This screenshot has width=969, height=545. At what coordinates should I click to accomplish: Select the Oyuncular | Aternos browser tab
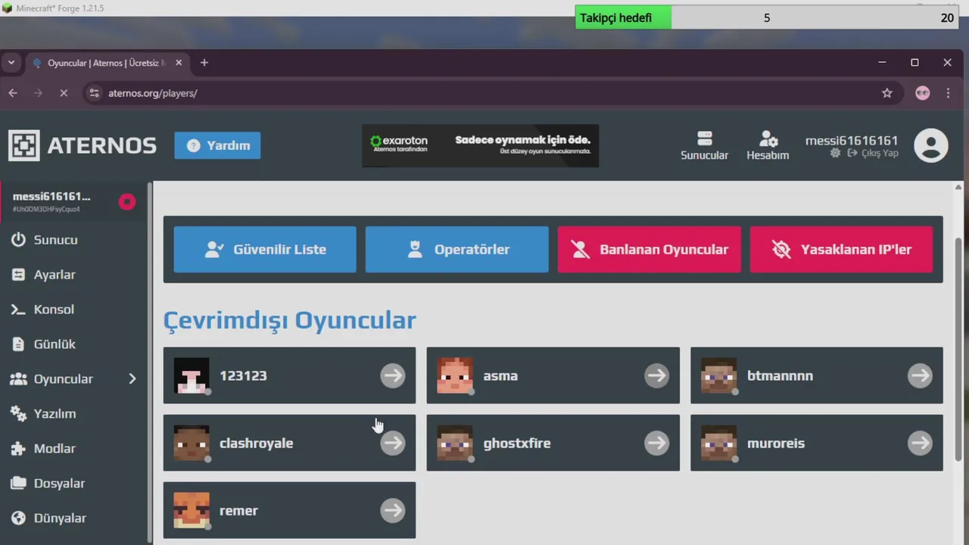(107, 63)
